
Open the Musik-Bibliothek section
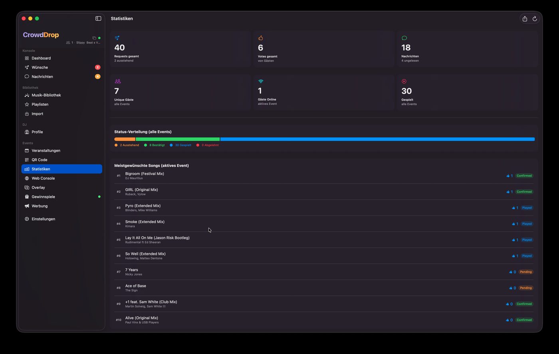(46, 95)
